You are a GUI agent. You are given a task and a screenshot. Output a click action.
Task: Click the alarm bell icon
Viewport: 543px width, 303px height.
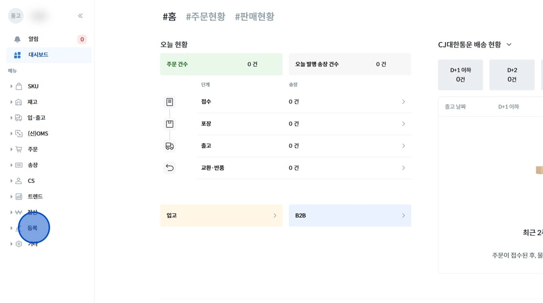[17, 39]
